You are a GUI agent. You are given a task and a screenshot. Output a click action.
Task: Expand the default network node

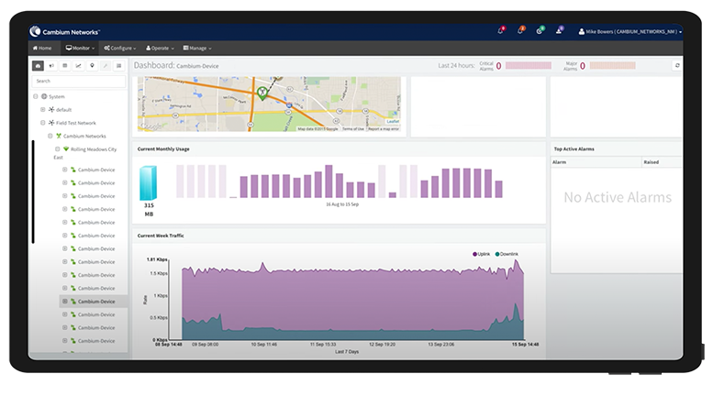pos(43,109)
